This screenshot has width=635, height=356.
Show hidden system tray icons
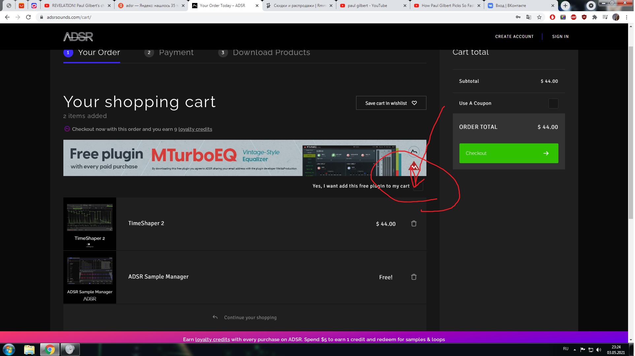(x=576, y=349)
